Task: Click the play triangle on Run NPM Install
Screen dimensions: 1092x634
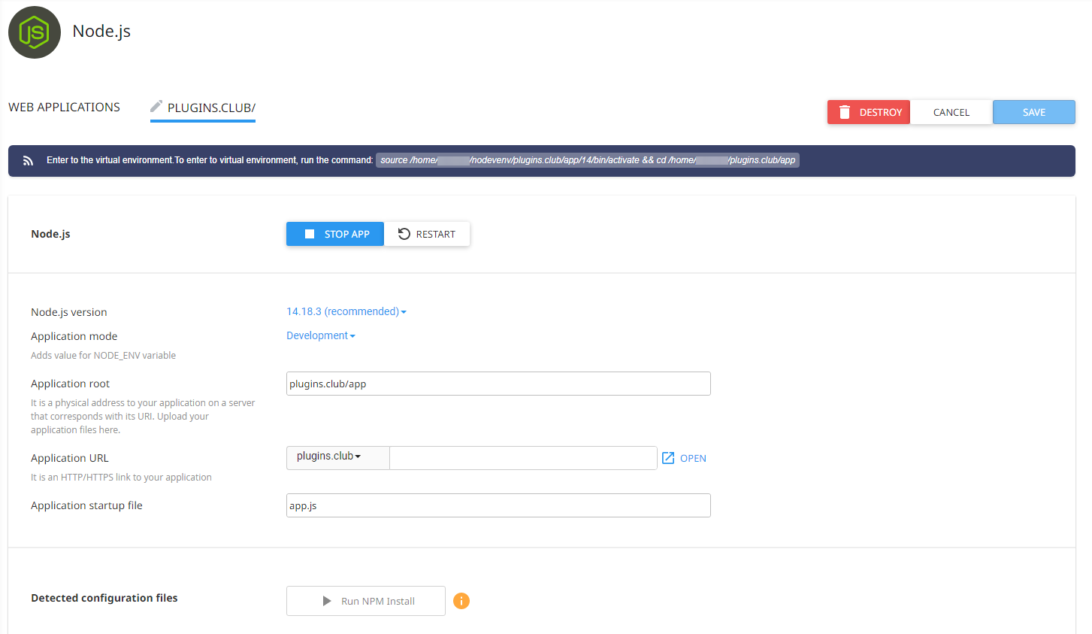Action: coord(327,601)
